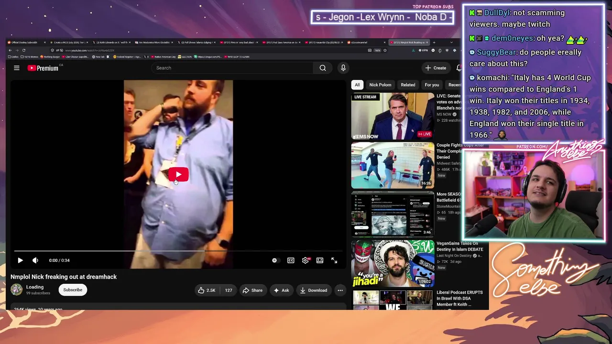Seek using the video progress bar
This screenshot has height=344, width=612.
[178, 251]
